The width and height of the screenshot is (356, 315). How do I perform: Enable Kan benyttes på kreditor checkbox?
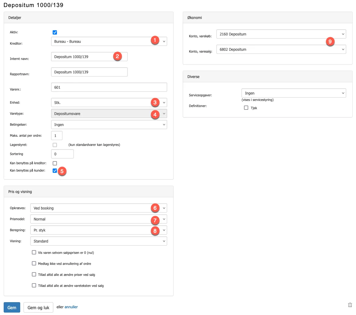click(x=55, y=163)
